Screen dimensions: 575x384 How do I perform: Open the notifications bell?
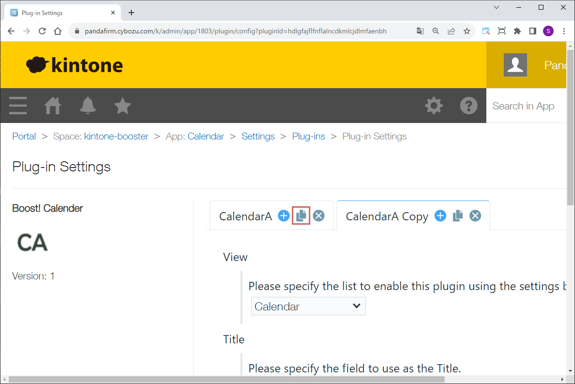pos(88,106)
